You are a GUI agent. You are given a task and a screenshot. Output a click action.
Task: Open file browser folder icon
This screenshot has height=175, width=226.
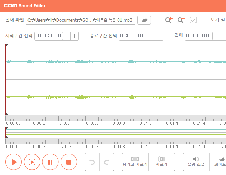144,20
